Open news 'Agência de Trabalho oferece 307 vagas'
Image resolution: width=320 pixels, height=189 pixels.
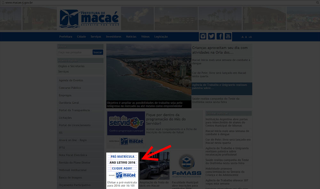227,182
